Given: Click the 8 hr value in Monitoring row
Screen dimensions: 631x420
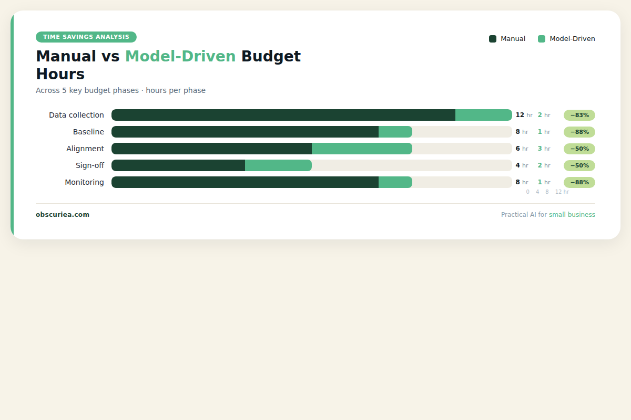Looking at the screenshot, I should coord(522,182).
